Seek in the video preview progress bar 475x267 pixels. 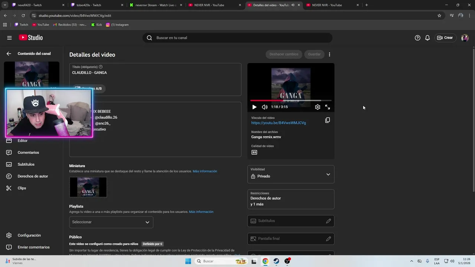291,100
